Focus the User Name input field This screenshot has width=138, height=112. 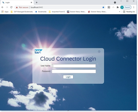[74, 66]
